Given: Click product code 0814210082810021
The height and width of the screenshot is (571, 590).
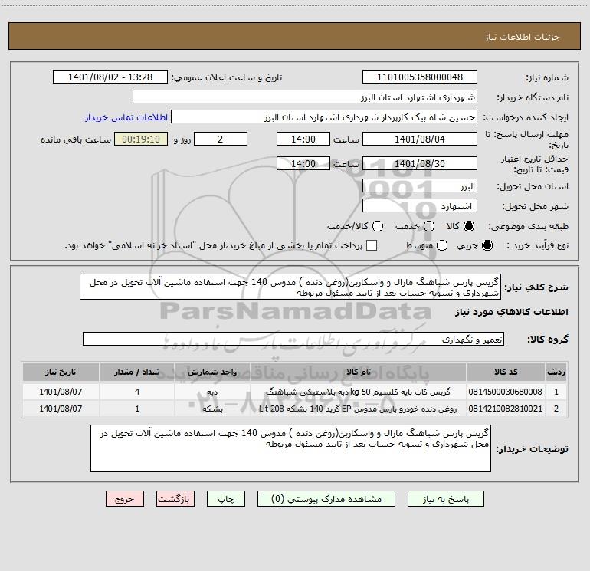Looking at the screenshot, I should click(506, 409).
